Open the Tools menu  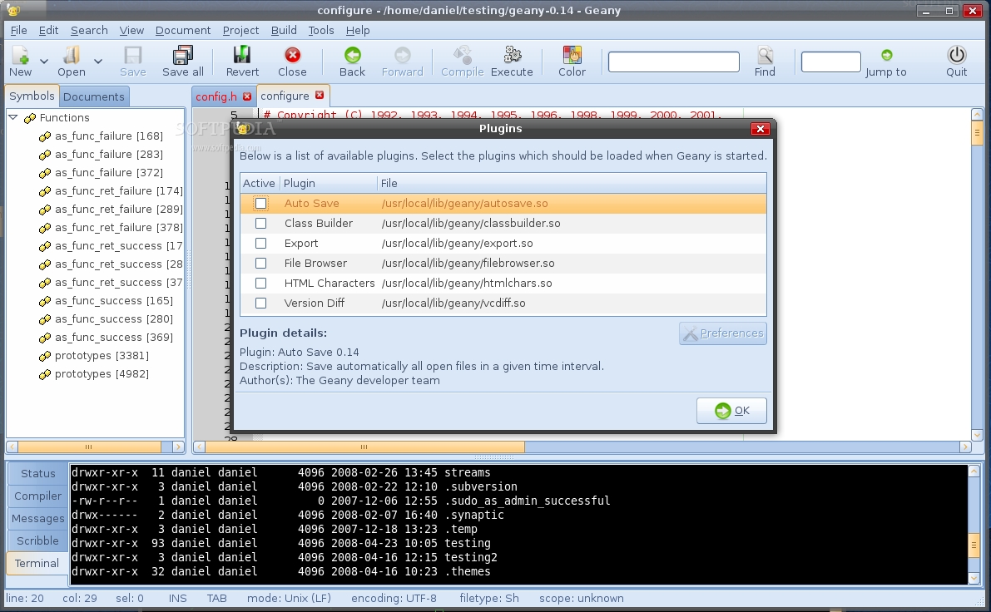(x=321, y=30)
